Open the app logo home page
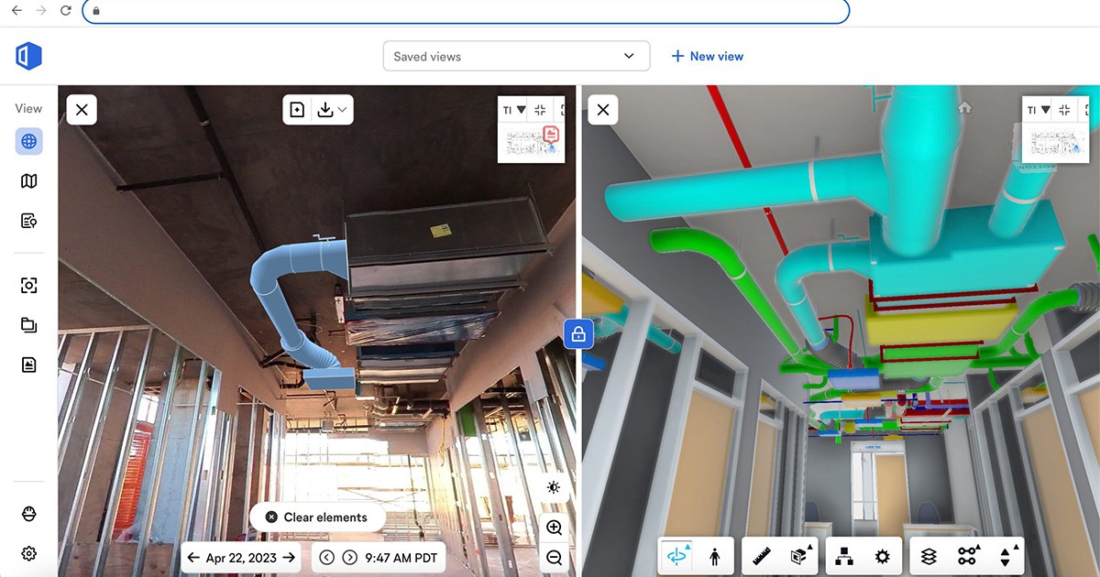The height and width of the screenshot is (577, 1100). [x=28, y=56]
